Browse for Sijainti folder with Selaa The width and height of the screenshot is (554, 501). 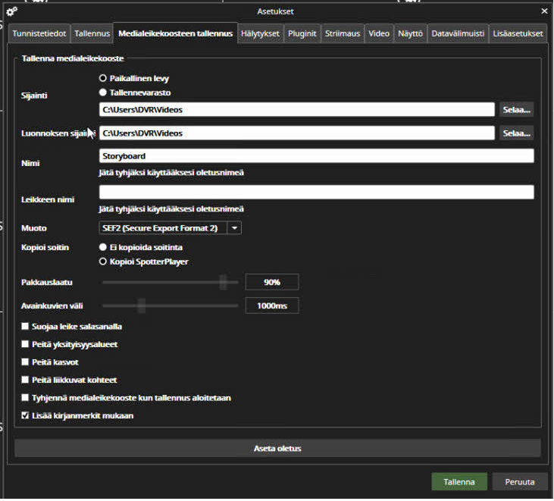(x=517, y=110)
